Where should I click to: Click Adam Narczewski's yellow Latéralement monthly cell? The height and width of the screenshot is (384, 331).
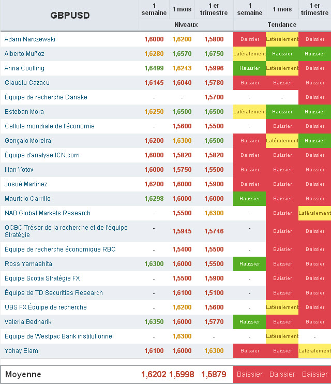(282, 39)
